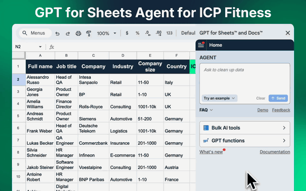Screen dimensions: 306x191
Task: Click the Bulk AI tools grid icon
Action: [x=206, y=128]
